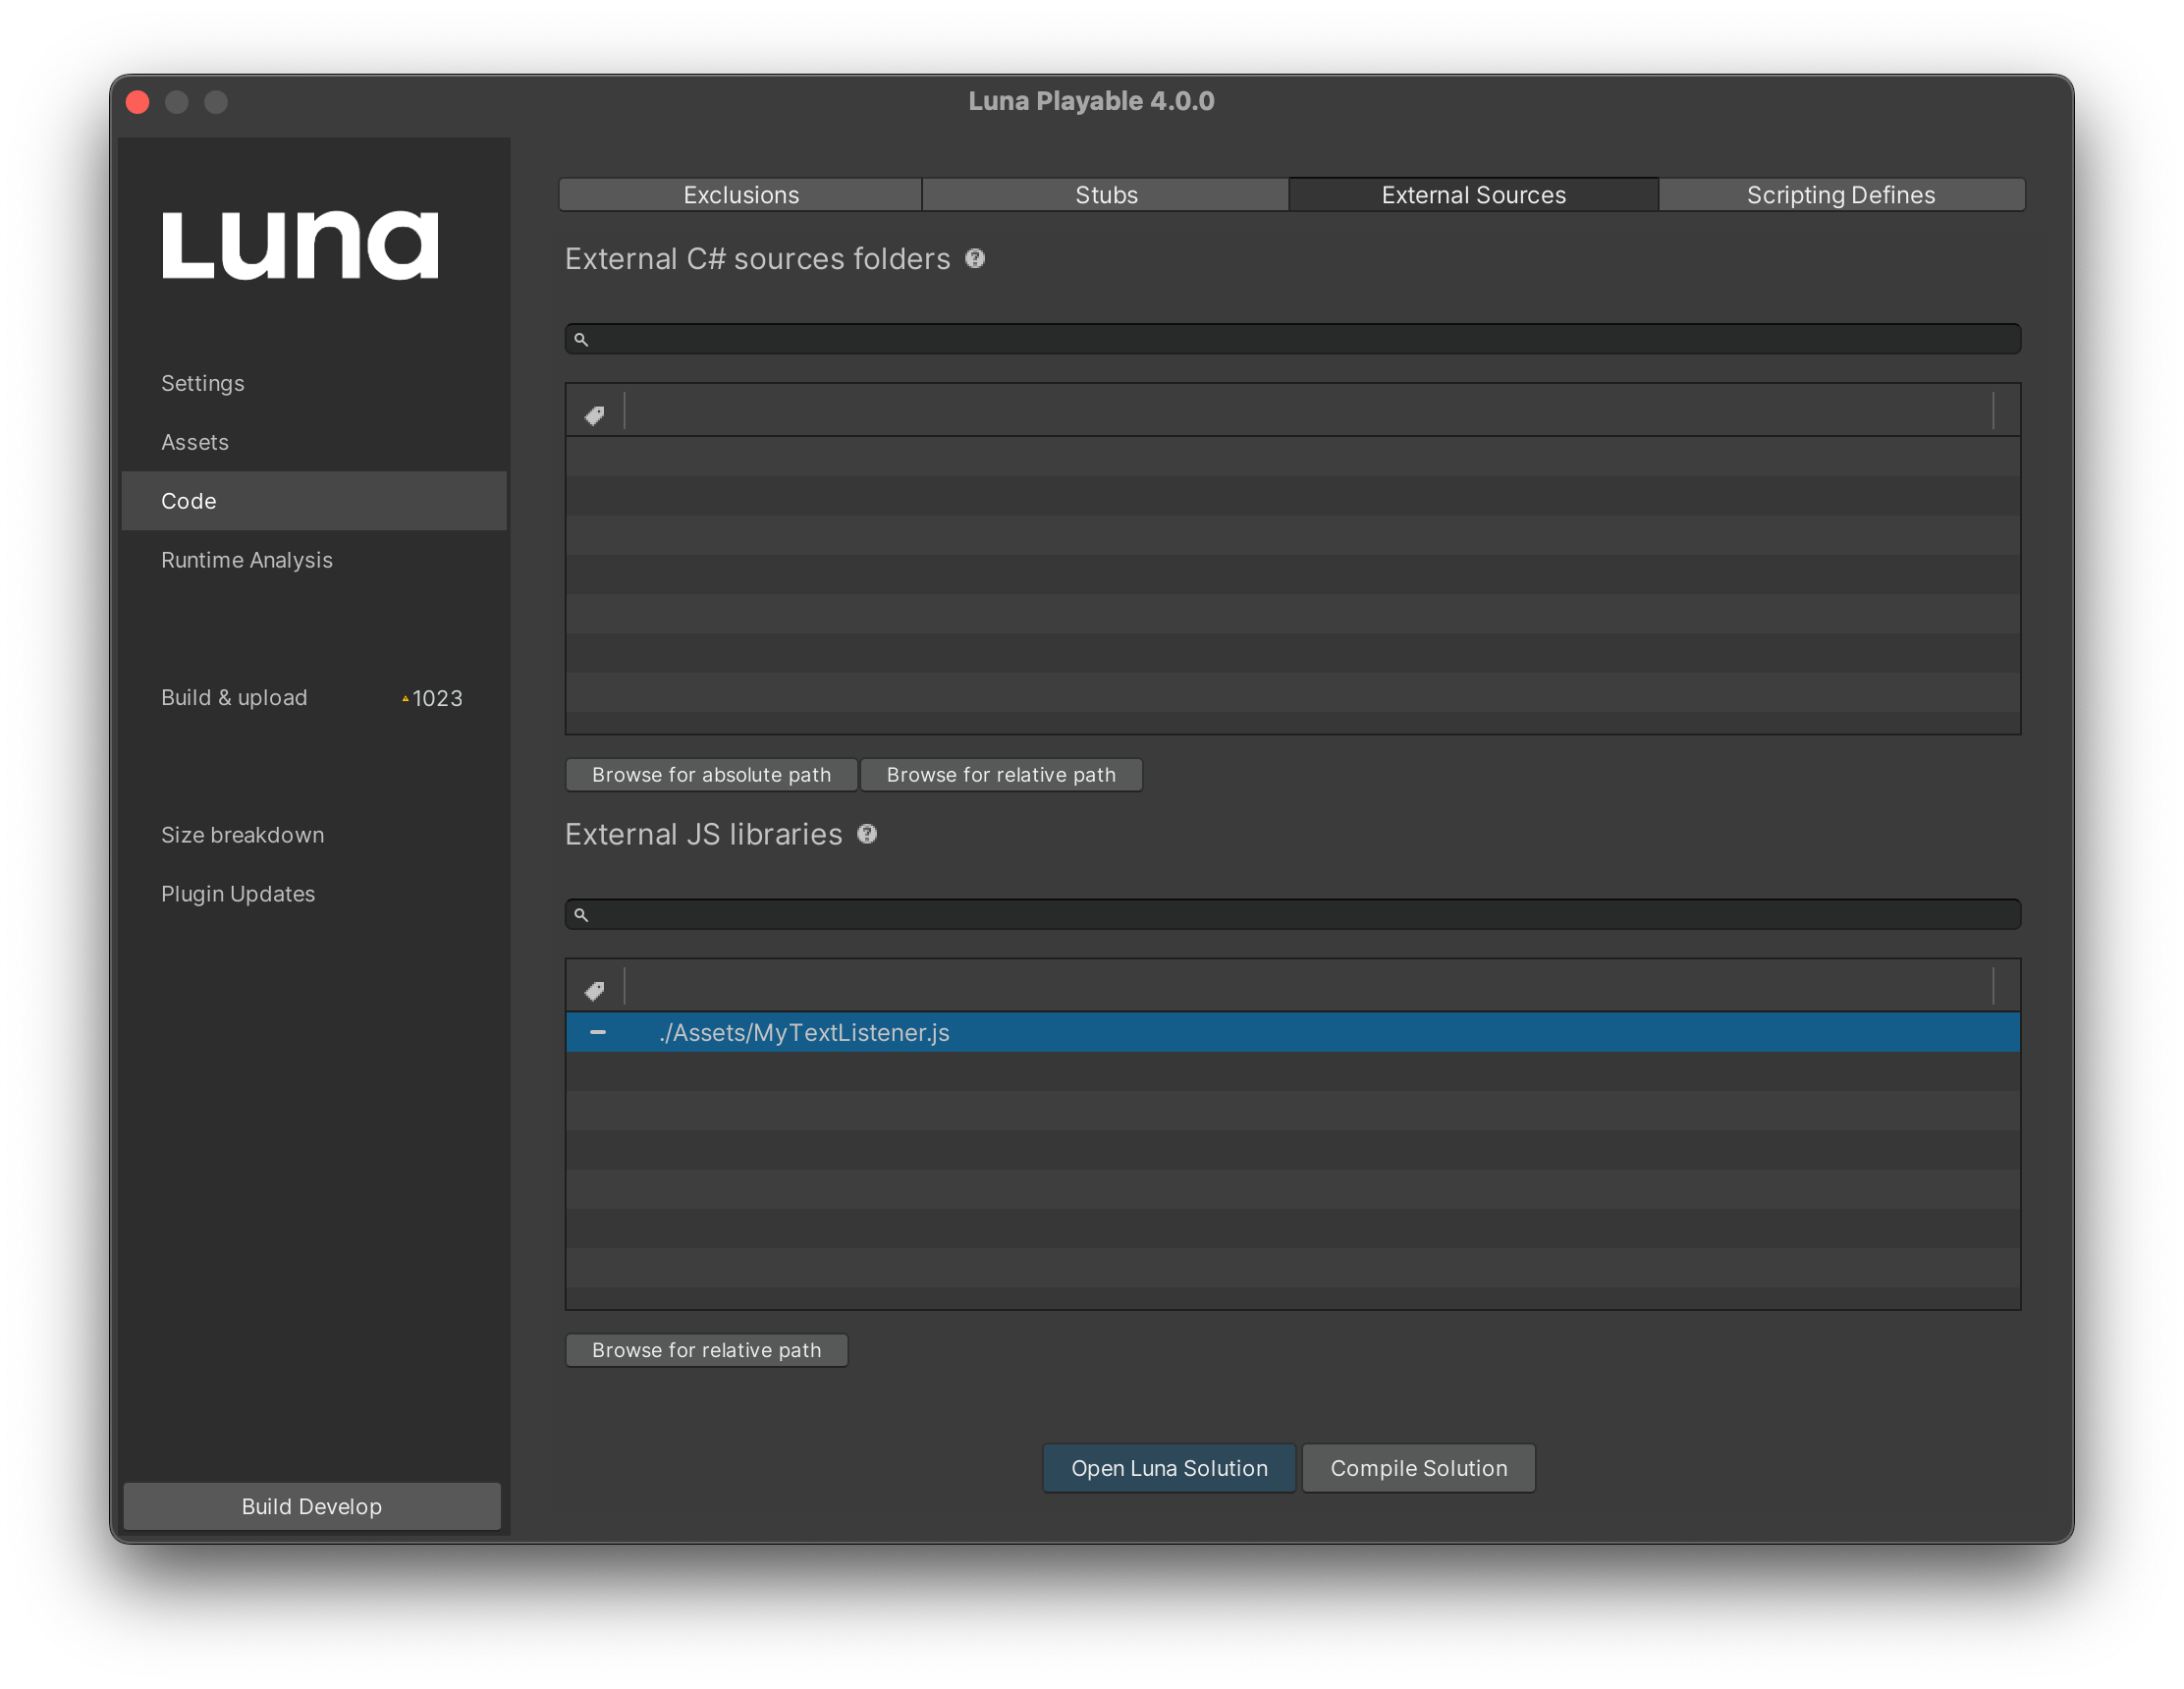This screenshot has width=2184, height=1689.
Task: Open Size breakdown page
Action: (243, 835)
